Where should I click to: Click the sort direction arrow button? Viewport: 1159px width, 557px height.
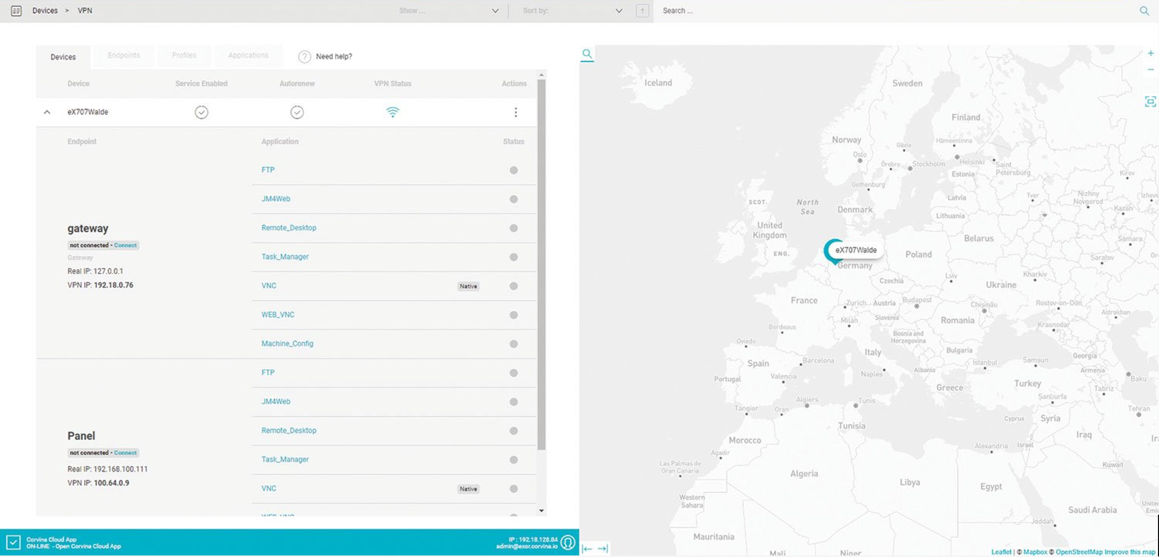[642, 11]
